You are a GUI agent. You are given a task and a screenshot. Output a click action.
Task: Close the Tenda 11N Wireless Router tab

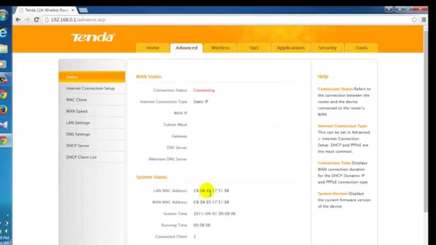pos(73,10)
